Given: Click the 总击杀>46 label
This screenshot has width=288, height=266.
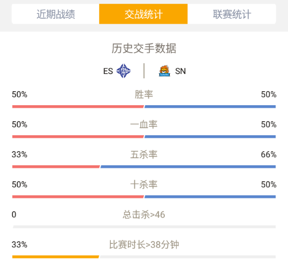Looking at the screenshot, I should point(144,215).
